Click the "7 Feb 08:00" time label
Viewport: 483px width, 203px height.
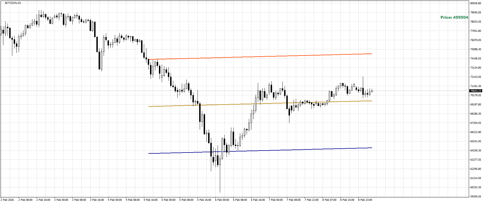point(294,200)
